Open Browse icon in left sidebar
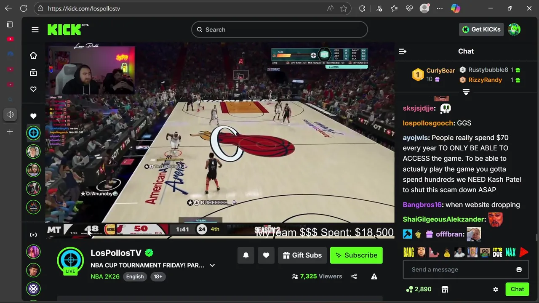Screen dimensions: 539x303 [33, 72]
